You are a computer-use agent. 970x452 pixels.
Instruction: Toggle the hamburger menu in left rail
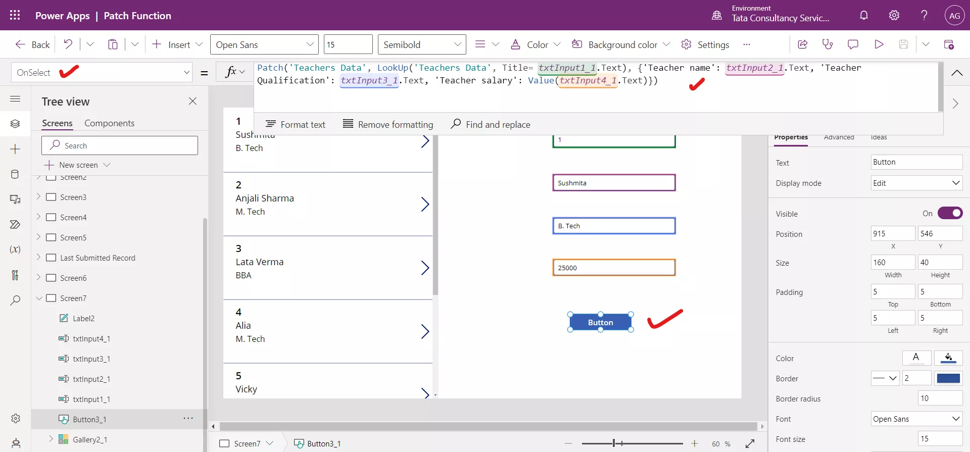tap(15, 98)
